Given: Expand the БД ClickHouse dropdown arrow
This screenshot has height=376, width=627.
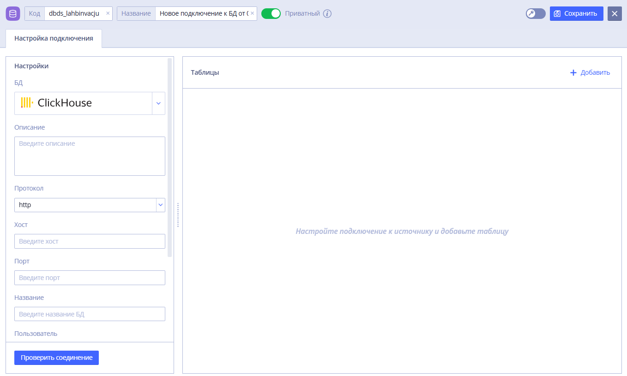Looking at the screenshot, I should (x=158, y=103).
